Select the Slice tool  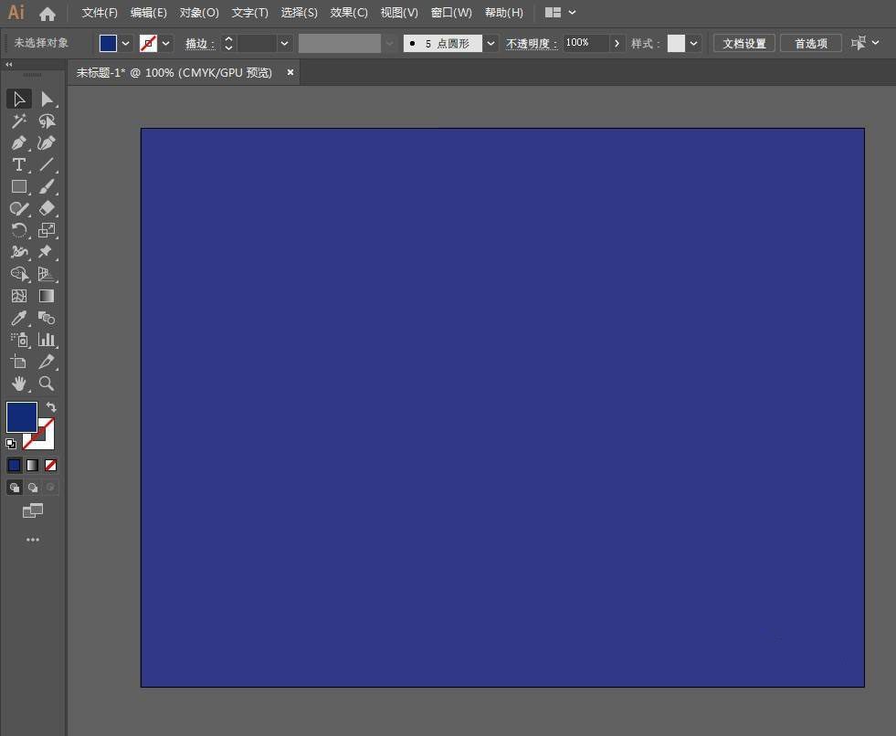point(47,362)
